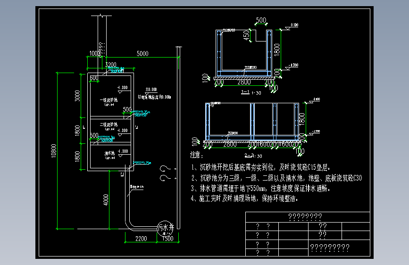409x265 pixels.
Task: Click the 1-1 section title
Action: pyautogui.click(x=245, y=92)
